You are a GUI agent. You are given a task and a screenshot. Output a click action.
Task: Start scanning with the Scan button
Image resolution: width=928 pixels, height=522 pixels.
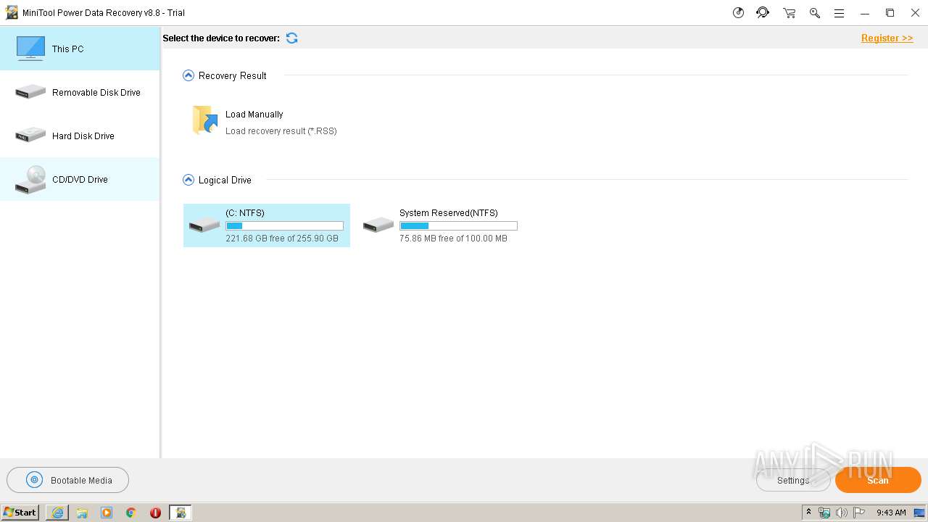coord(878,480)
